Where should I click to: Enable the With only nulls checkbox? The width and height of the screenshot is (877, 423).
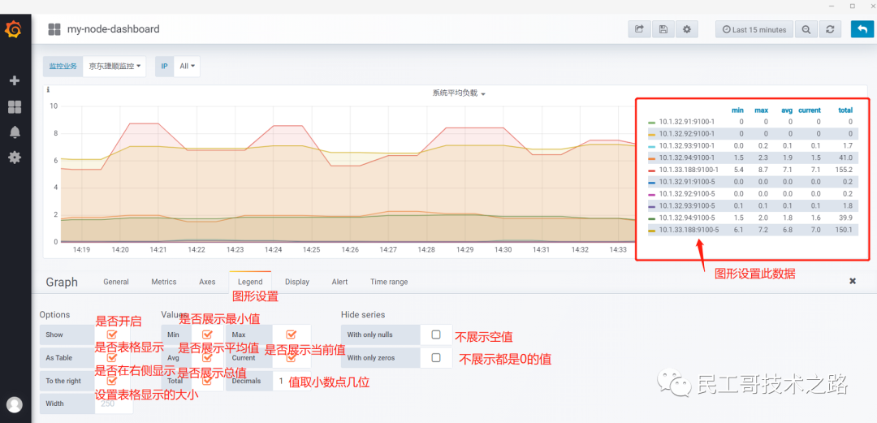tap(436, 335)
